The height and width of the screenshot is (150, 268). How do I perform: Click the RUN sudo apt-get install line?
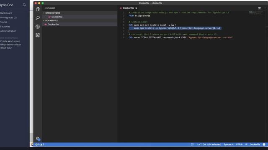(152, 25)
